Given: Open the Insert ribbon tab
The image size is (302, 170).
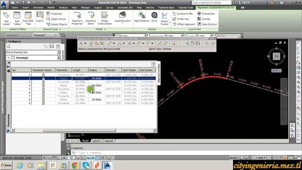Looking at the screenshot, I should (25, 8).
